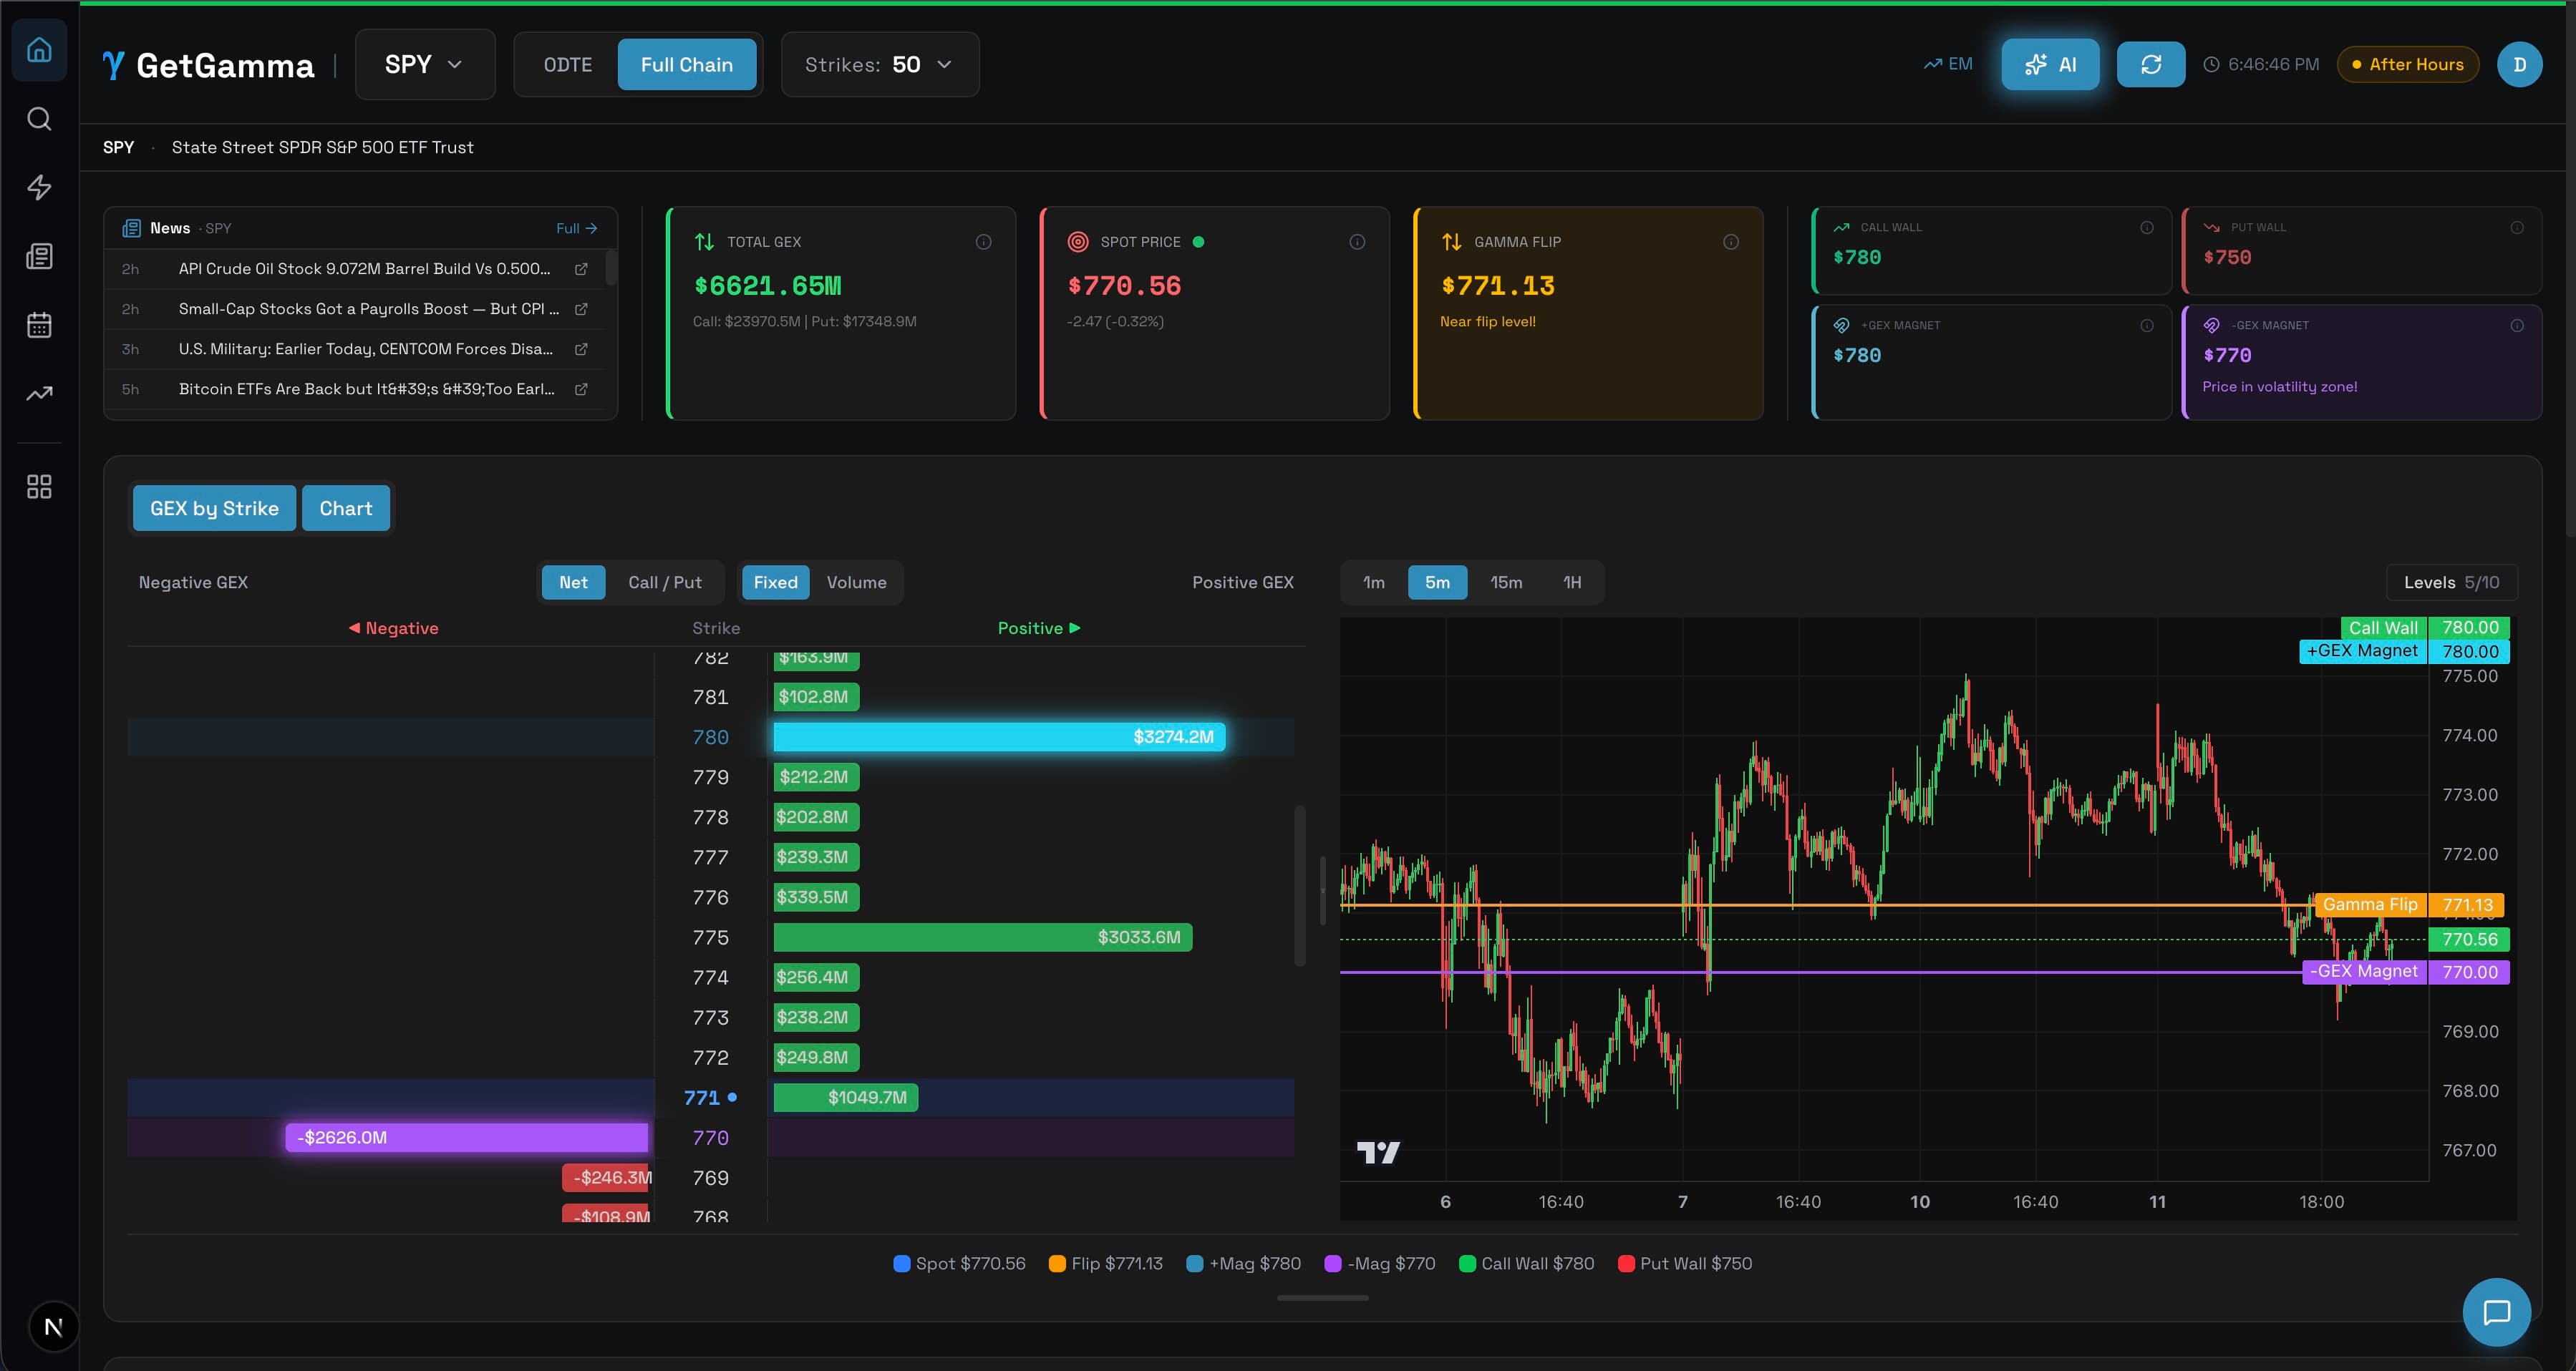Open the Levels 5/10 selector
2576x1371 pixels.
2451,582
